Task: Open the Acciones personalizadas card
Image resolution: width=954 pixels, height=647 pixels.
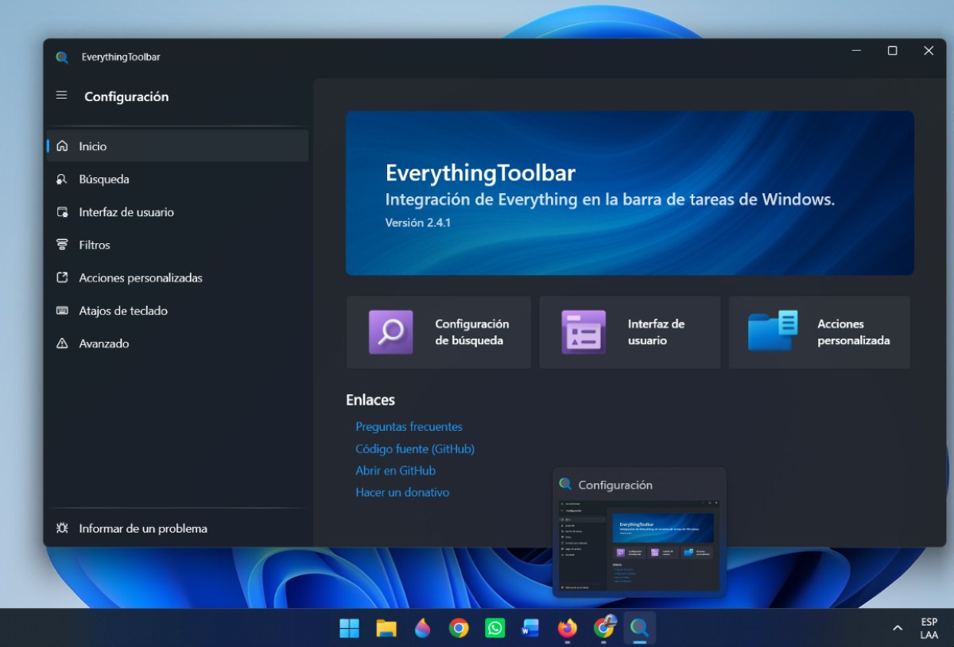Action: tap(820, 332)
